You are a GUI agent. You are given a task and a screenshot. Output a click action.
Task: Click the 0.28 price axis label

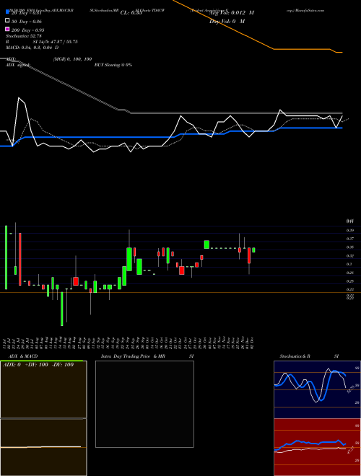350,273
